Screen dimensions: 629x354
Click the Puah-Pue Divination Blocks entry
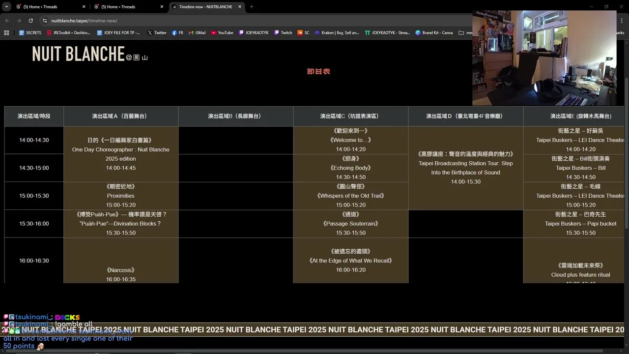pyautogui.click(x=121, y=224)
